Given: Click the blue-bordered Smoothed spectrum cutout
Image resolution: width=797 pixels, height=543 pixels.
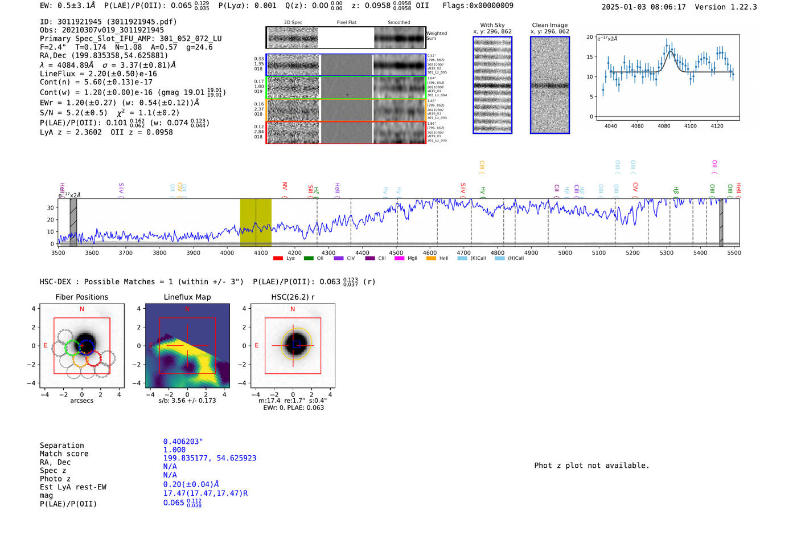Looking at the screenshot, I should click(x=399, y=65).
